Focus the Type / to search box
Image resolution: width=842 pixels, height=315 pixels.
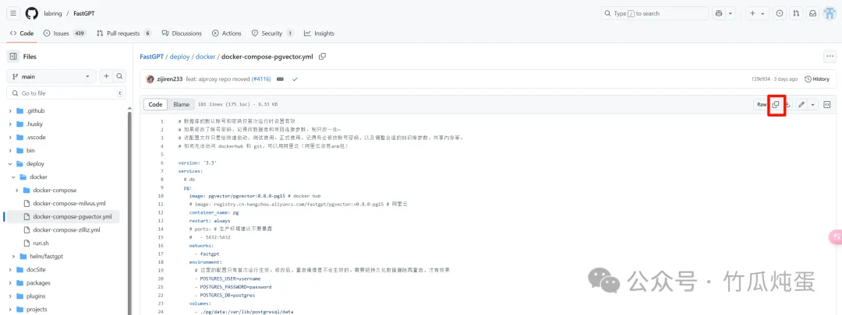(x=655, y=13)
